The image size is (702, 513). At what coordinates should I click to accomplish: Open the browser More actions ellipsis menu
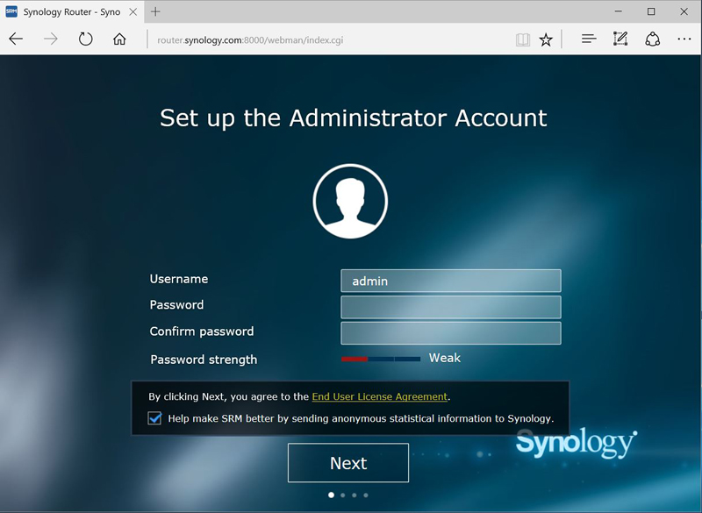(x=684, y=39)
